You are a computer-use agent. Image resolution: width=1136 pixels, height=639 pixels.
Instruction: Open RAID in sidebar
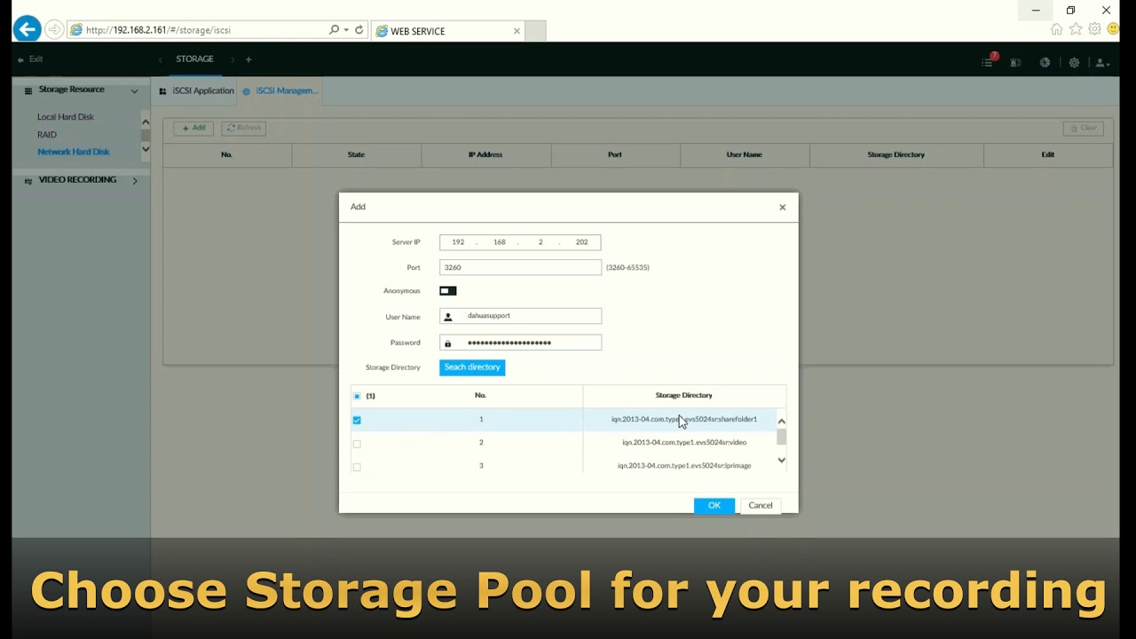click(x=47, y=135)
